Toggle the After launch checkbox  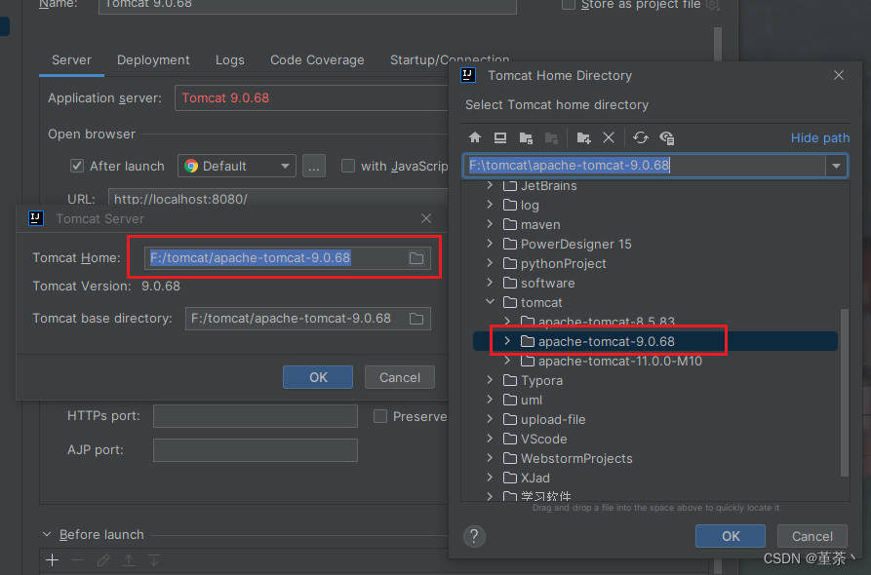[77, 166]
